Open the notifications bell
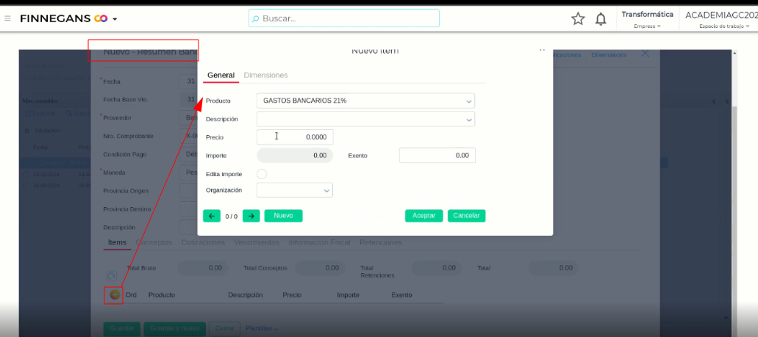This screenshot has width=758, height=337. (x=601, y=18)
